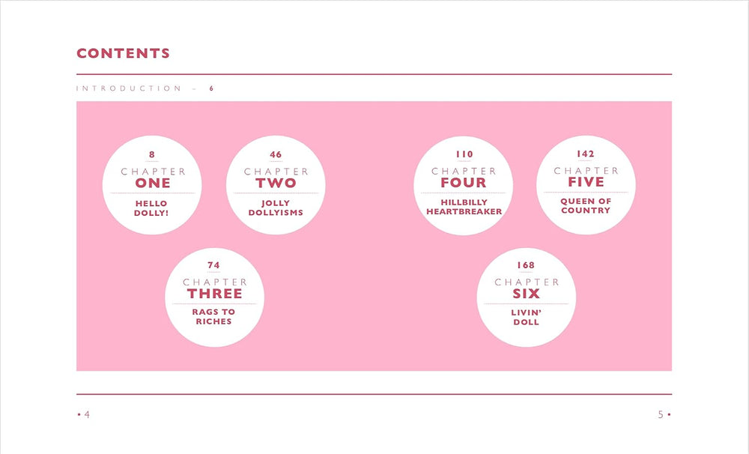Open Chapter Three Rags to Riches

214,297
